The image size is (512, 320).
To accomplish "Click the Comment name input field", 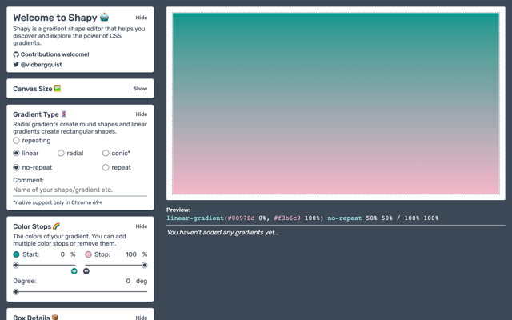I will (80, 190).
